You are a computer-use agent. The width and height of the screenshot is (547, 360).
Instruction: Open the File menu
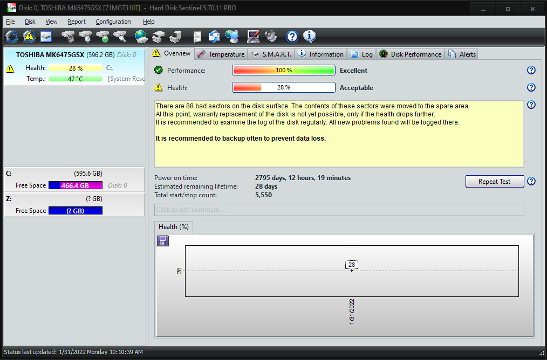coord(10,22)
